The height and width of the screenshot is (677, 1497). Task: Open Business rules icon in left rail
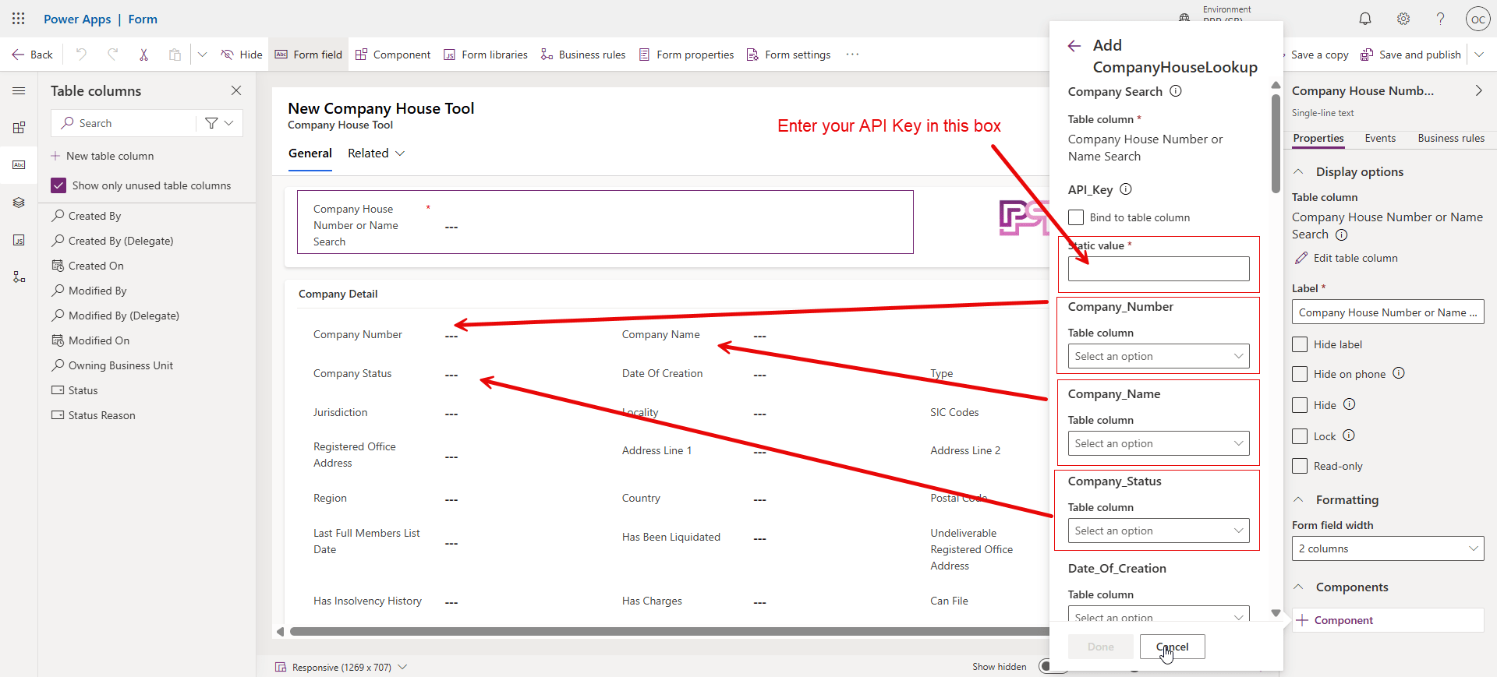[x=19, y=277]
